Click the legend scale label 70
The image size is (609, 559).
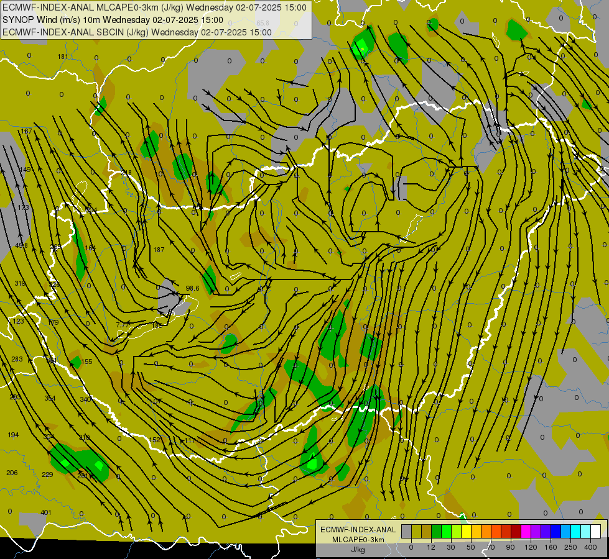pyautogui.click(x=491, y=547)
